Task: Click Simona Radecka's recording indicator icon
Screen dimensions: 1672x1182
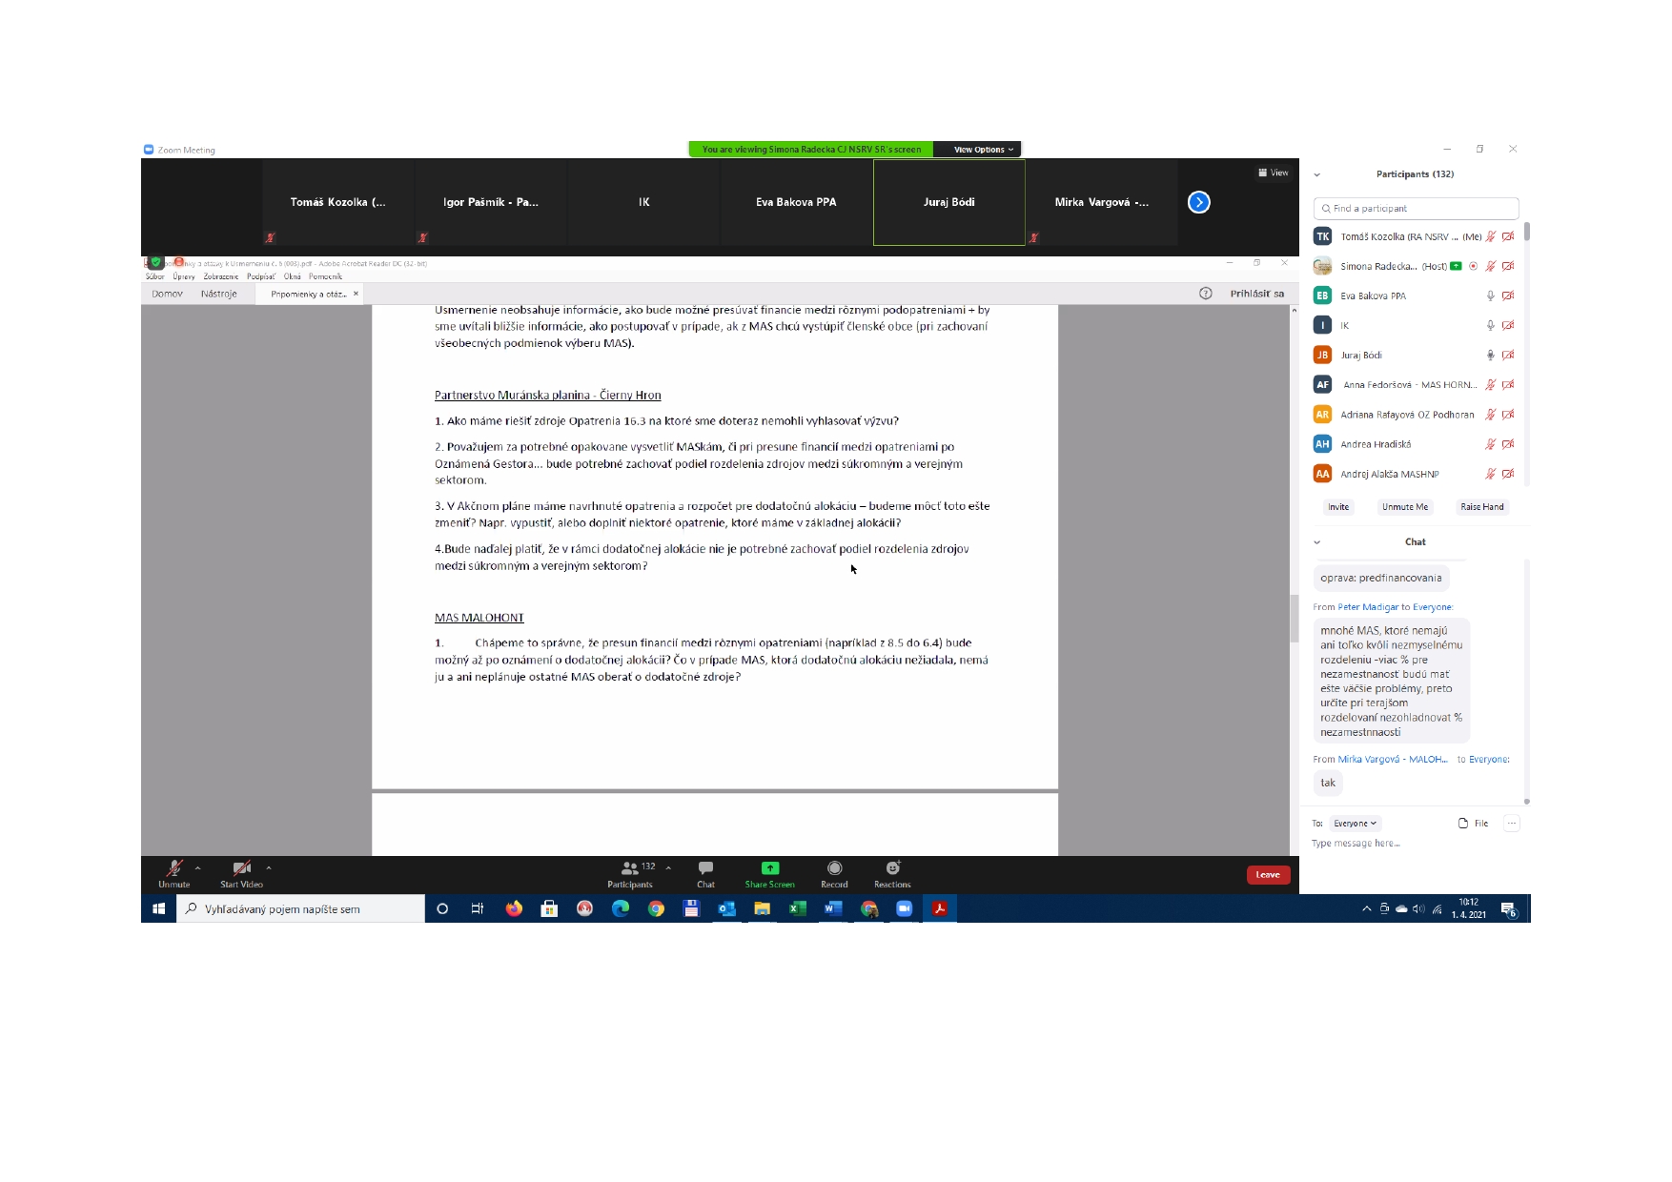Action: pos(1474,266)
